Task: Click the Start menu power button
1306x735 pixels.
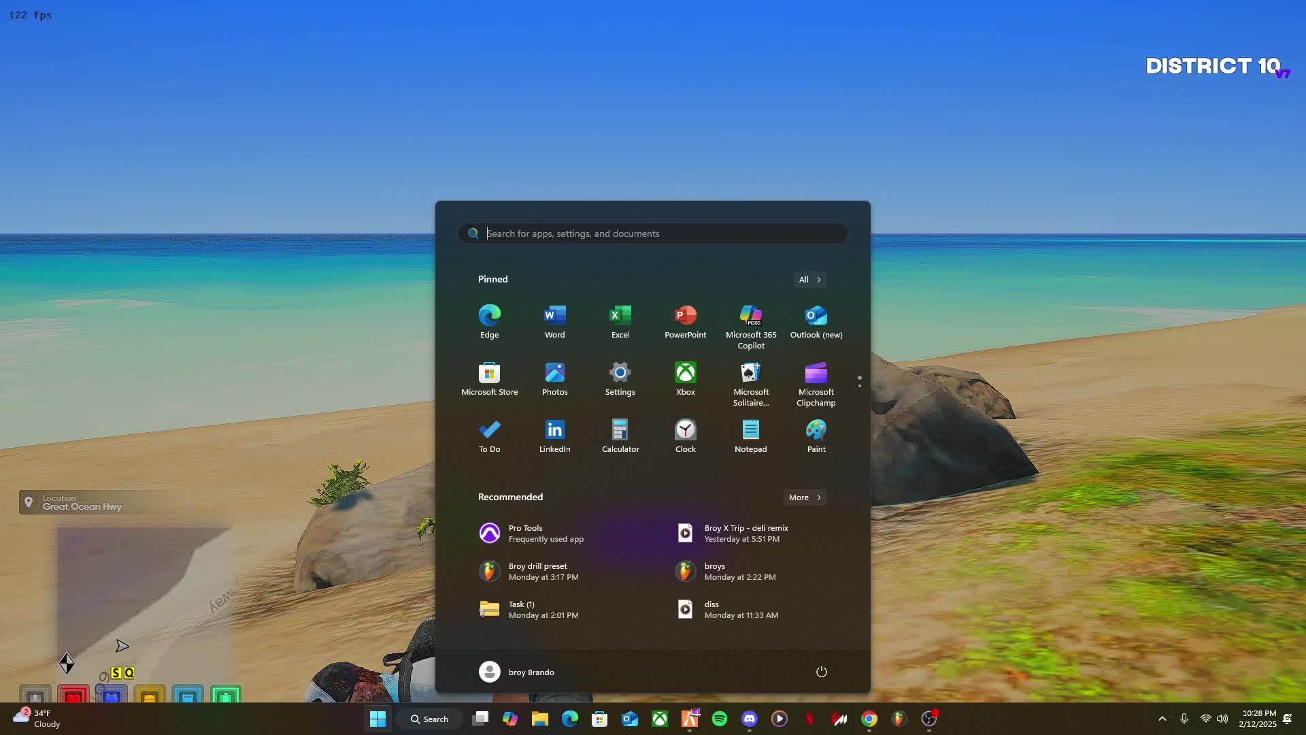Action: 821,672
